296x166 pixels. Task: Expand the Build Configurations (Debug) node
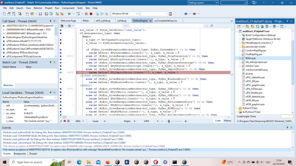coord(240,35)
